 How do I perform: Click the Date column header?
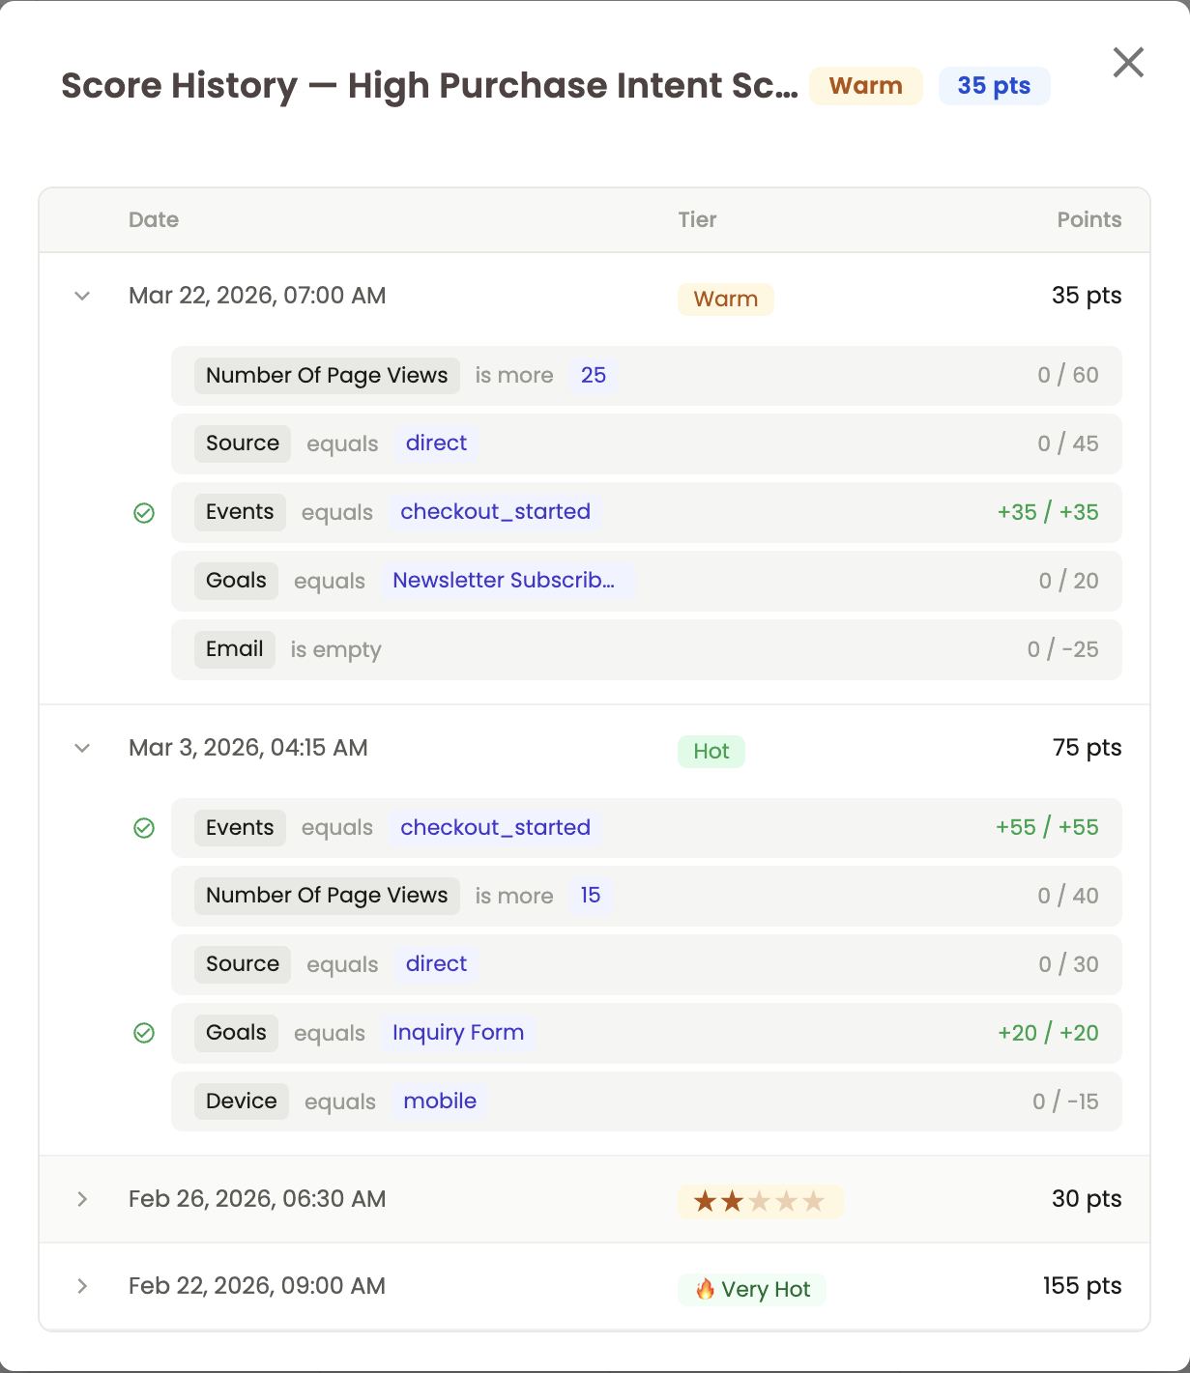coord(154,219)
